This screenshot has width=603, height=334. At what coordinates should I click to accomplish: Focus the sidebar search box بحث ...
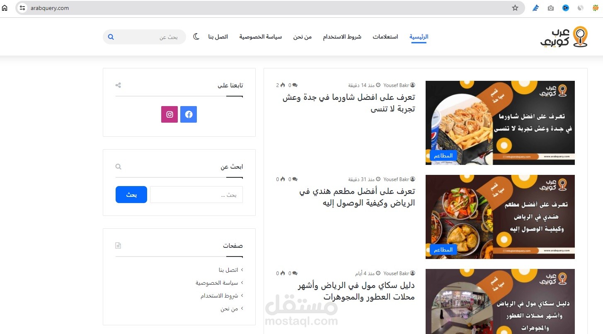(x=196, y=194)
